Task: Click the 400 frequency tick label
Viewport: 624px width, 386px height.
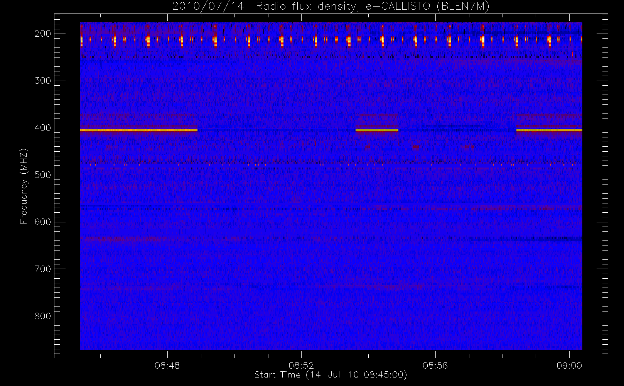Action: pyautogui.click(x=43, y=128)
